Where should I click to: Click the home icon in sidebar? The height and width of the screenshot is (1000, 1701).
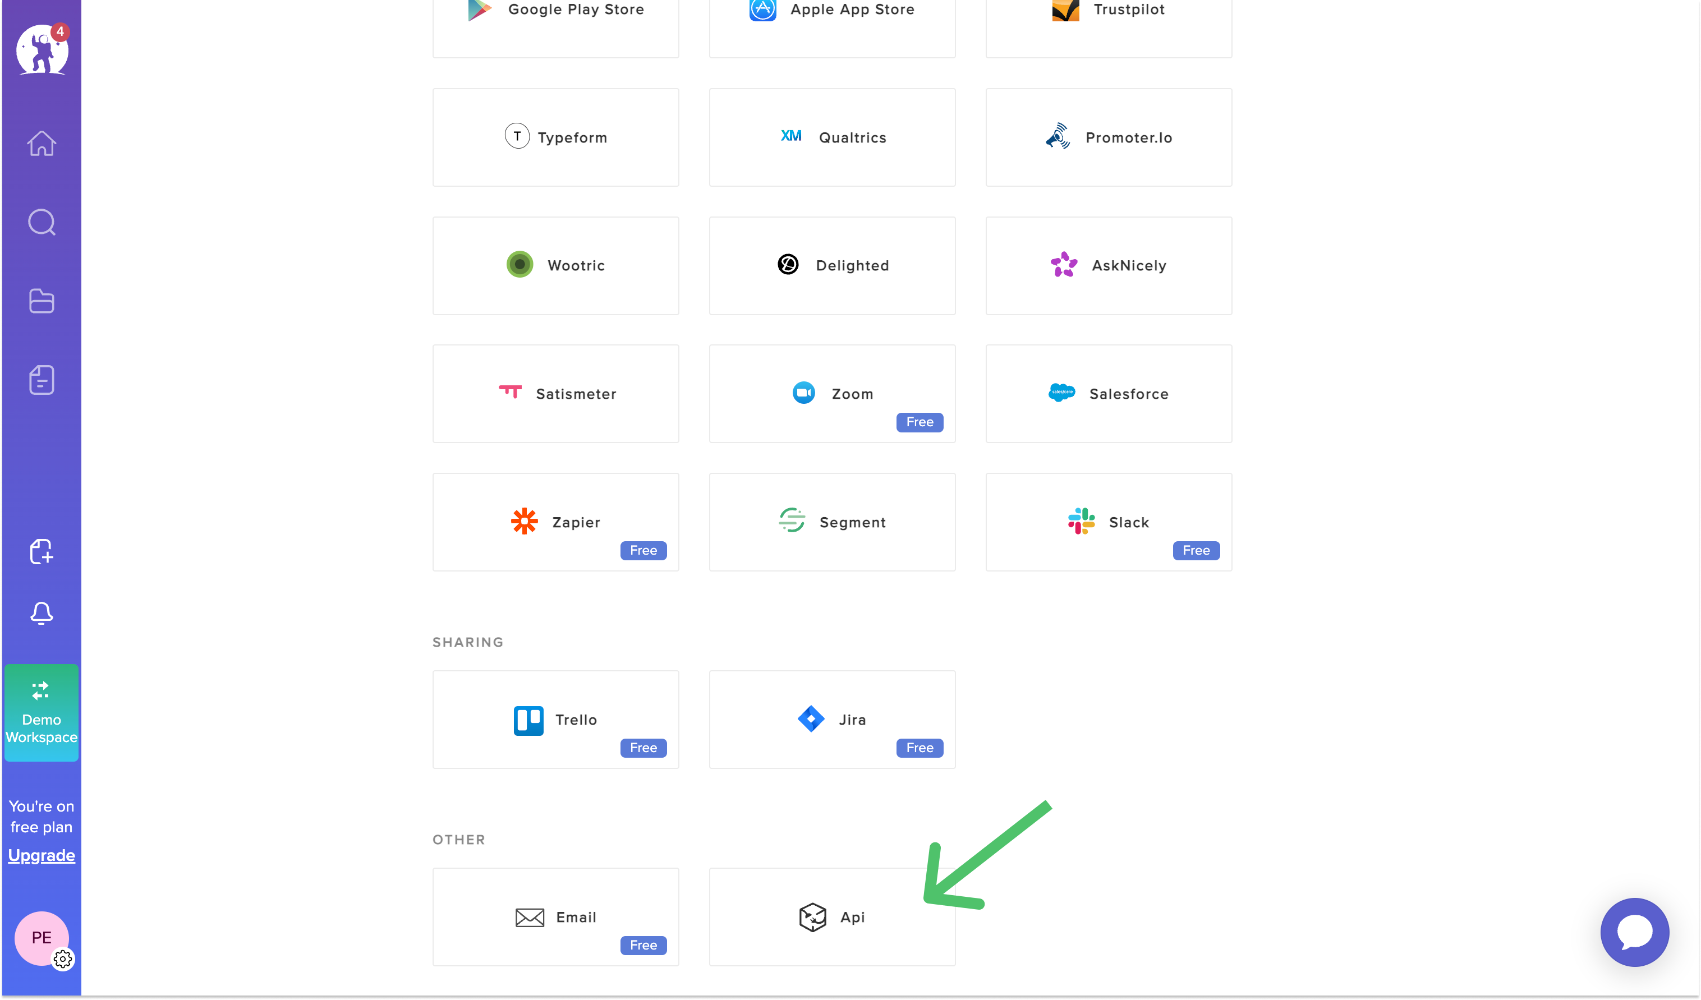tap(42, 143)
